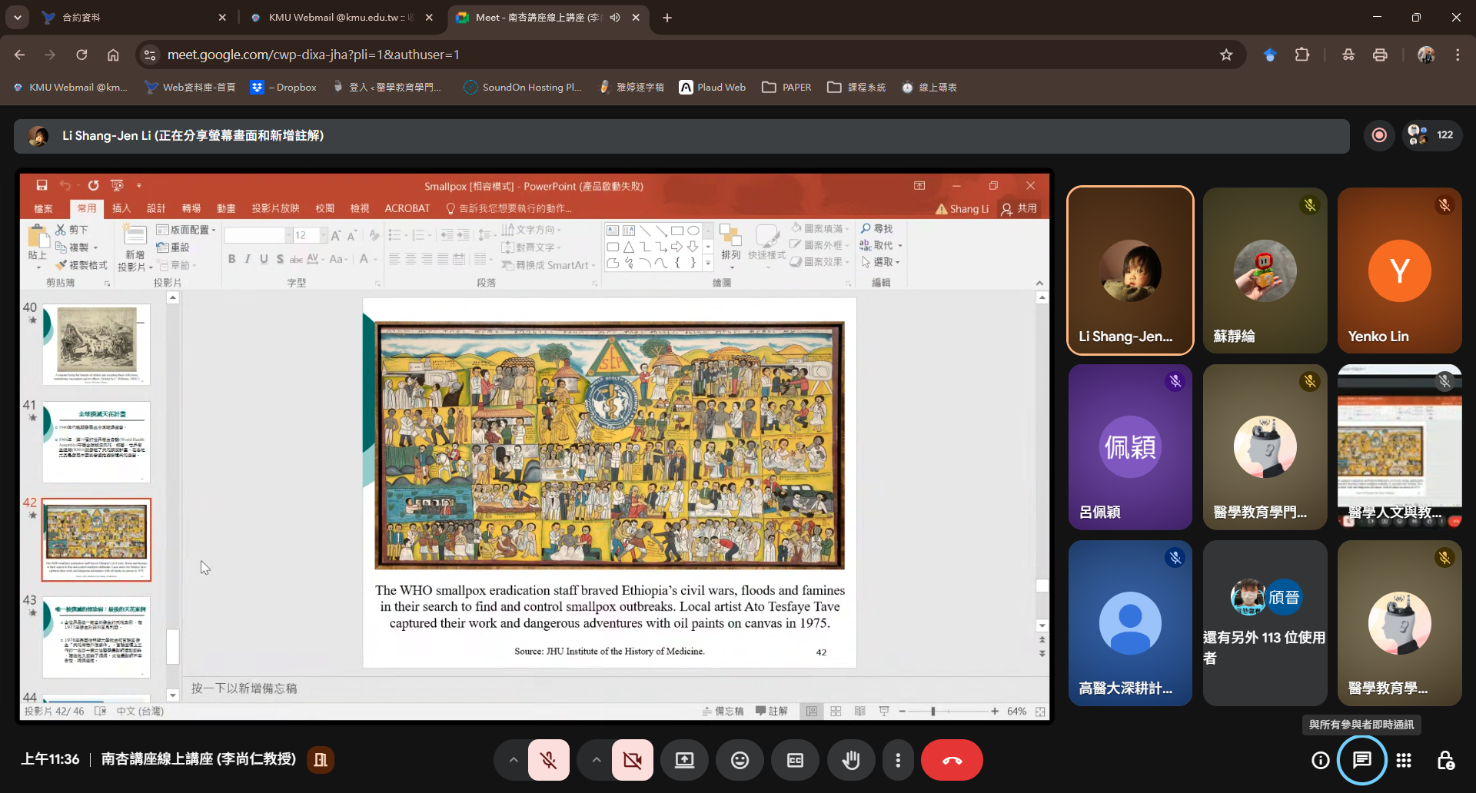Open the activities grid icon

(x=1404, y=760)
